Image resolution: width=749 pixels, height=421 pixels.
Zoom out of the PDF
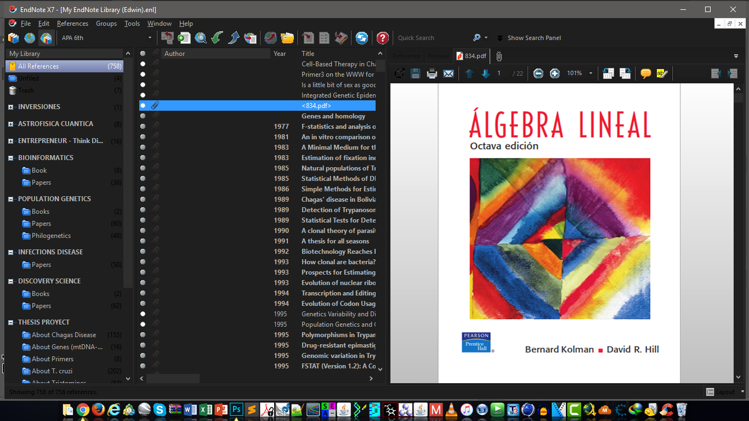pos(538,73)
